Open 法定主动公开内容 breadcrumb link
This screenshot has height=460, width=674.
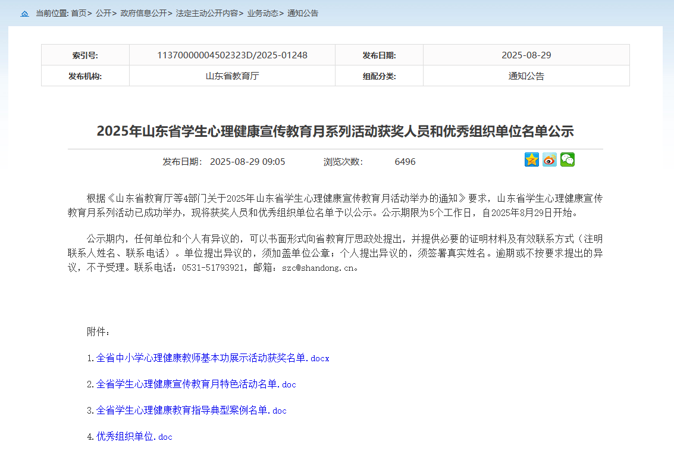[x=207, y=13]
